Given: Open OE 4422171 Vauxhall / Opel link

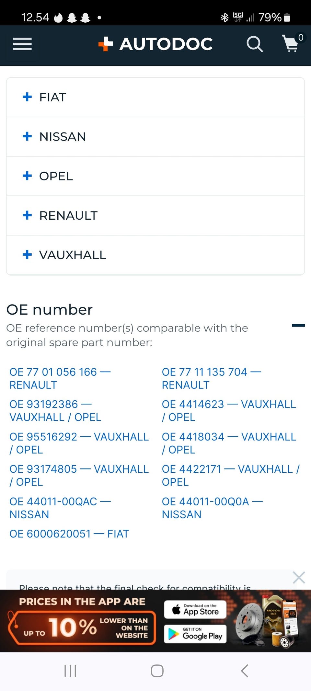Looking at the screenshot, I should [x=231, y=475].
